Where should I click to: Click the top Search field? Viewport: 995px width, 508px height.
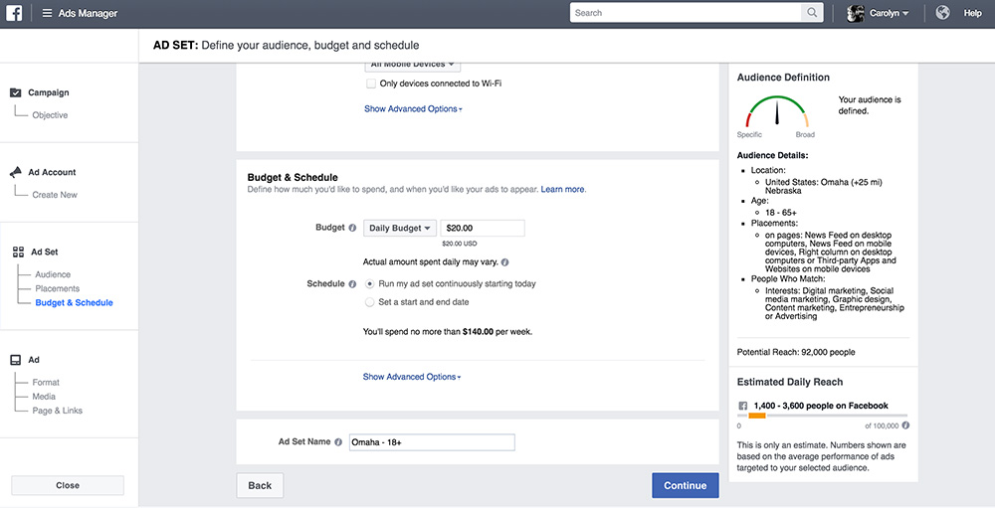(x=686, y=13)
